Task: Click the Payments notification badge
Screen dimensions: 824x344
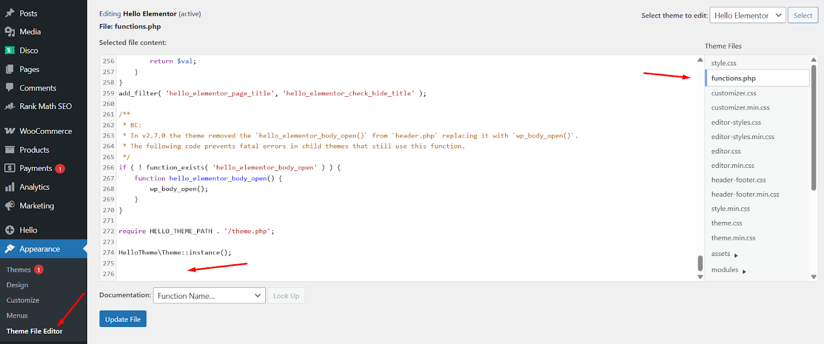Action: click(x=60, y=168)
